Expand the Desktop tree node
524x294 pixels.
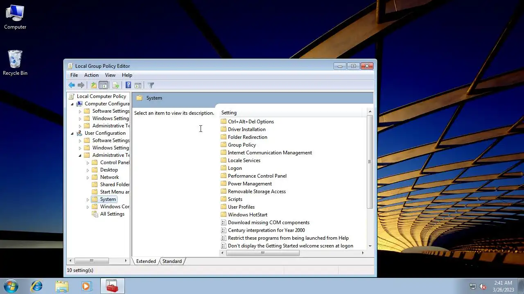click(88, 170)
